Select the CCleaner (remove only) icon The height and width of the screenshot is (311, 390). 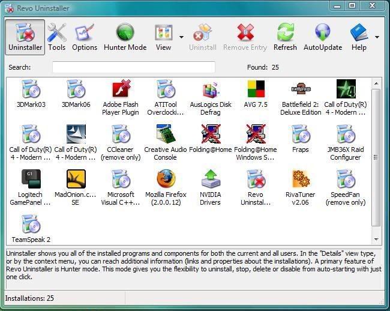121,134
